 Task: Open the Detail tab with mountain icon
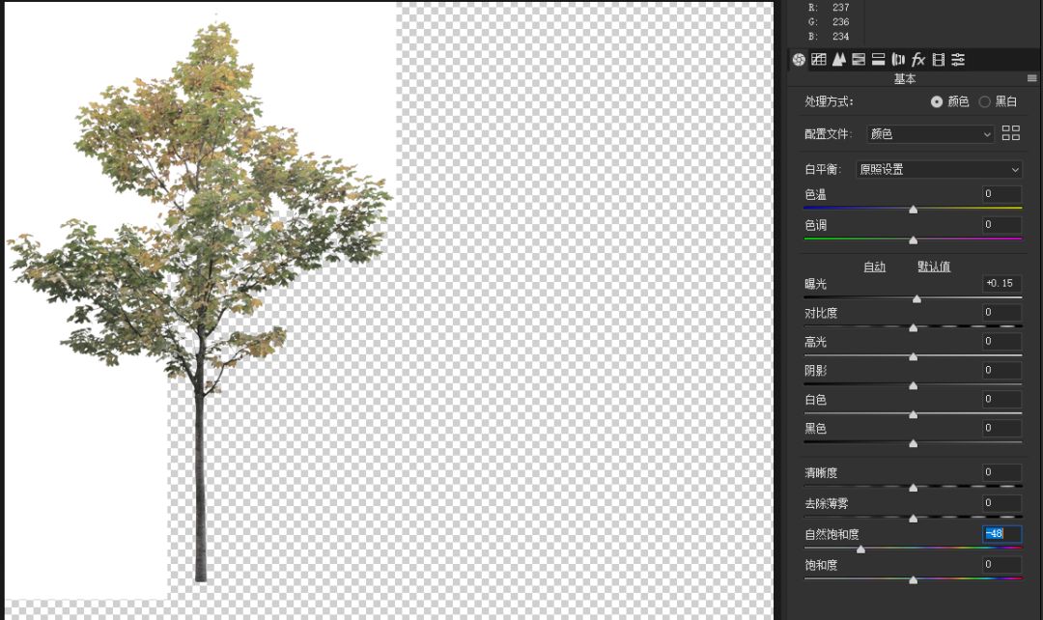click(838, 60)
